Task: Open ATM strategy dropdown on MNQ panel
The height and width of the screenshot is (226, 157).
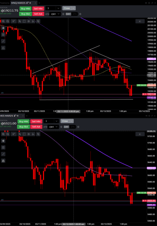Action: (55, 14)
